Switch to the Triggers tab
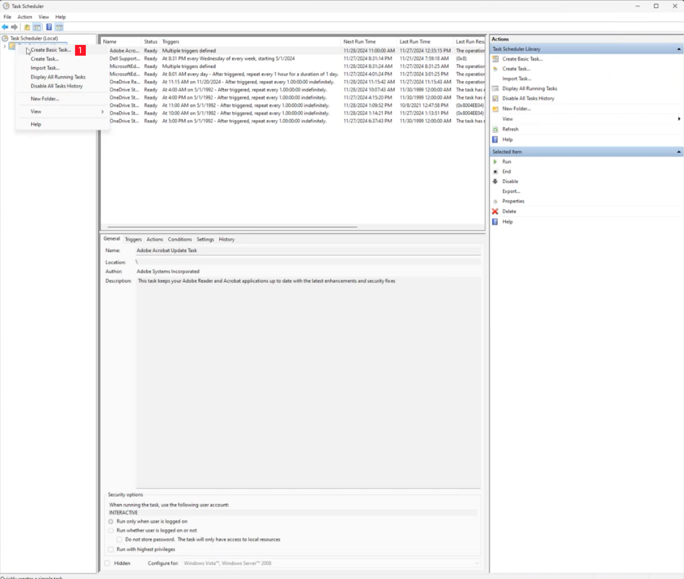The image size is (684, 579). [x=133, y=239]
